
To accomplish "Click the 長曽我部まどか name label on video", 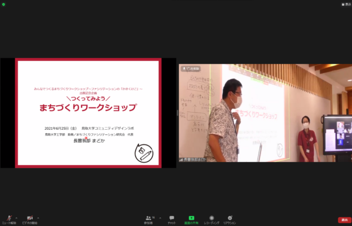I will pyautogui.click(x=195, y=160).
